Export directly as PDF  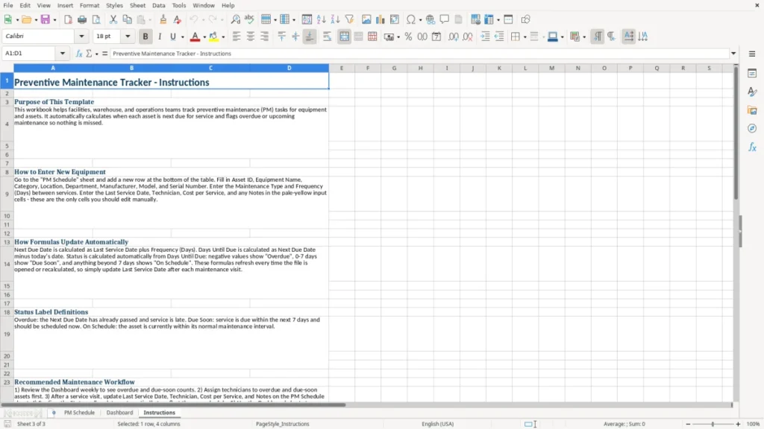pyautogui.click(x=68, y=19)
